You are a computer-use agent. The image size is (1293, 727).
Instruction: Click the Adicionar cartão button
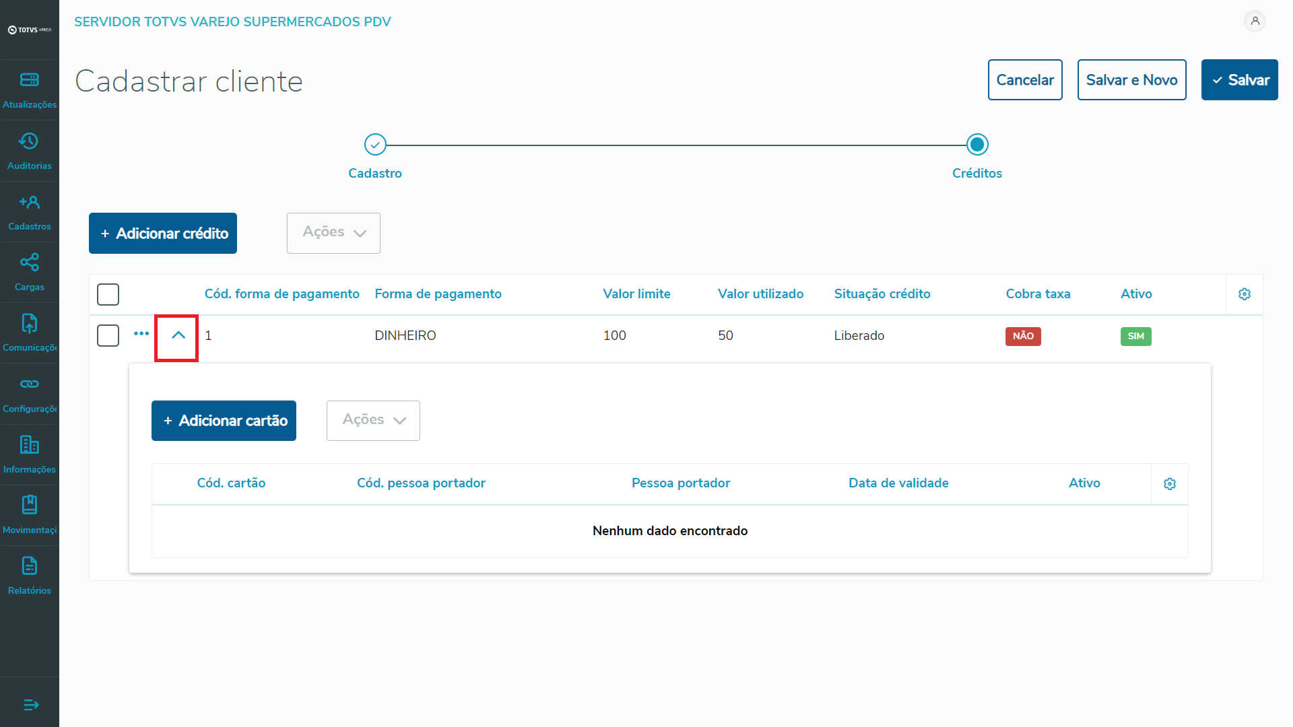[x=224, y=421]
